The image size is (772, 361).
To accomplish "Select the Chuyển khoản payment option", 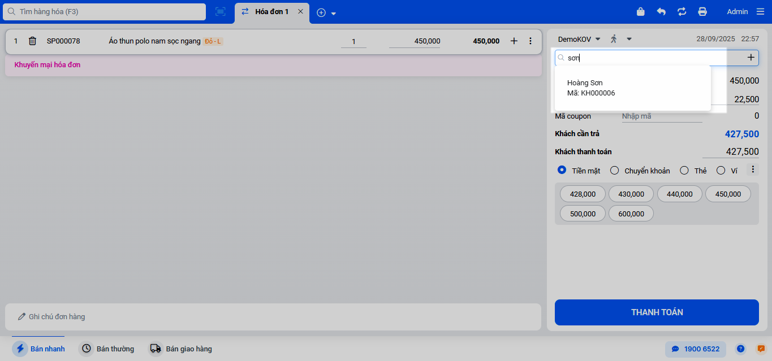I will (640, 170).
